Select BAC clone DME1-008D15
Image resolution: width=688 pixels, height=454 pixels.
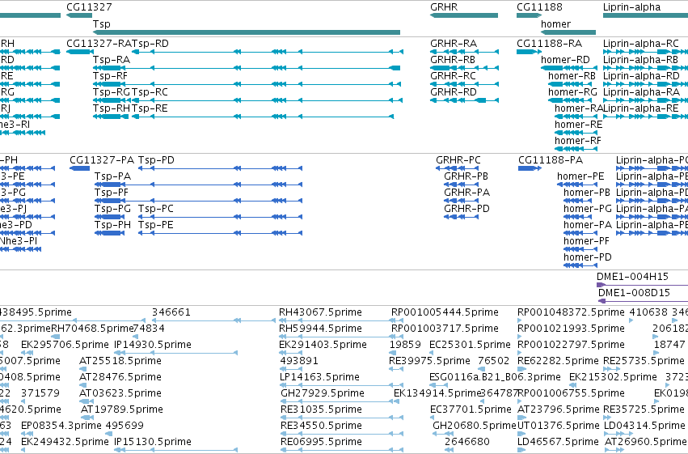pos(634,293)
